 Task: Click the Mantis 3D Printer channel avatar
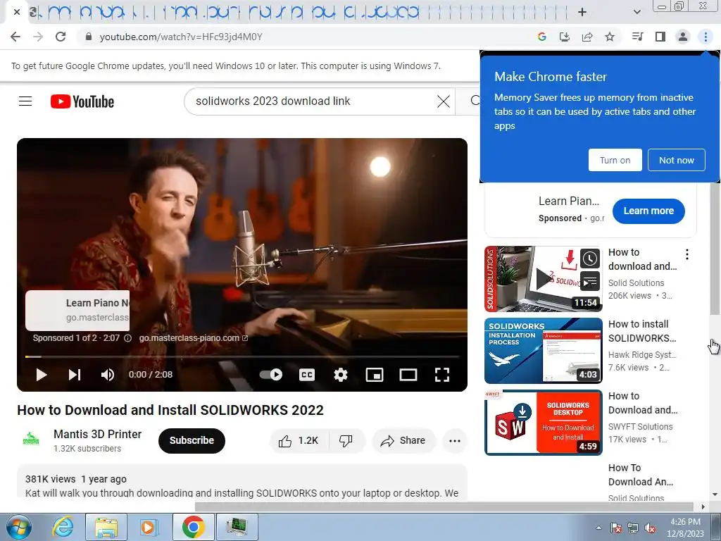[31, 440]
